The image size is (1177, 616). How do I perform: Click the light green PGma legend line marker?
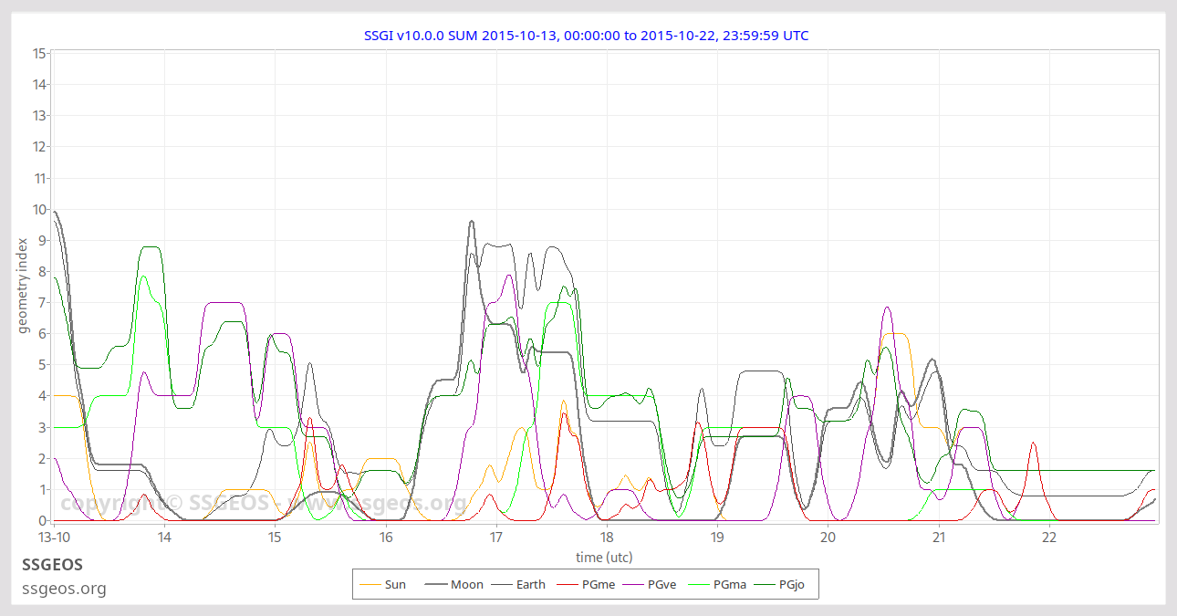pyautogui.click(x=699, y=584)
